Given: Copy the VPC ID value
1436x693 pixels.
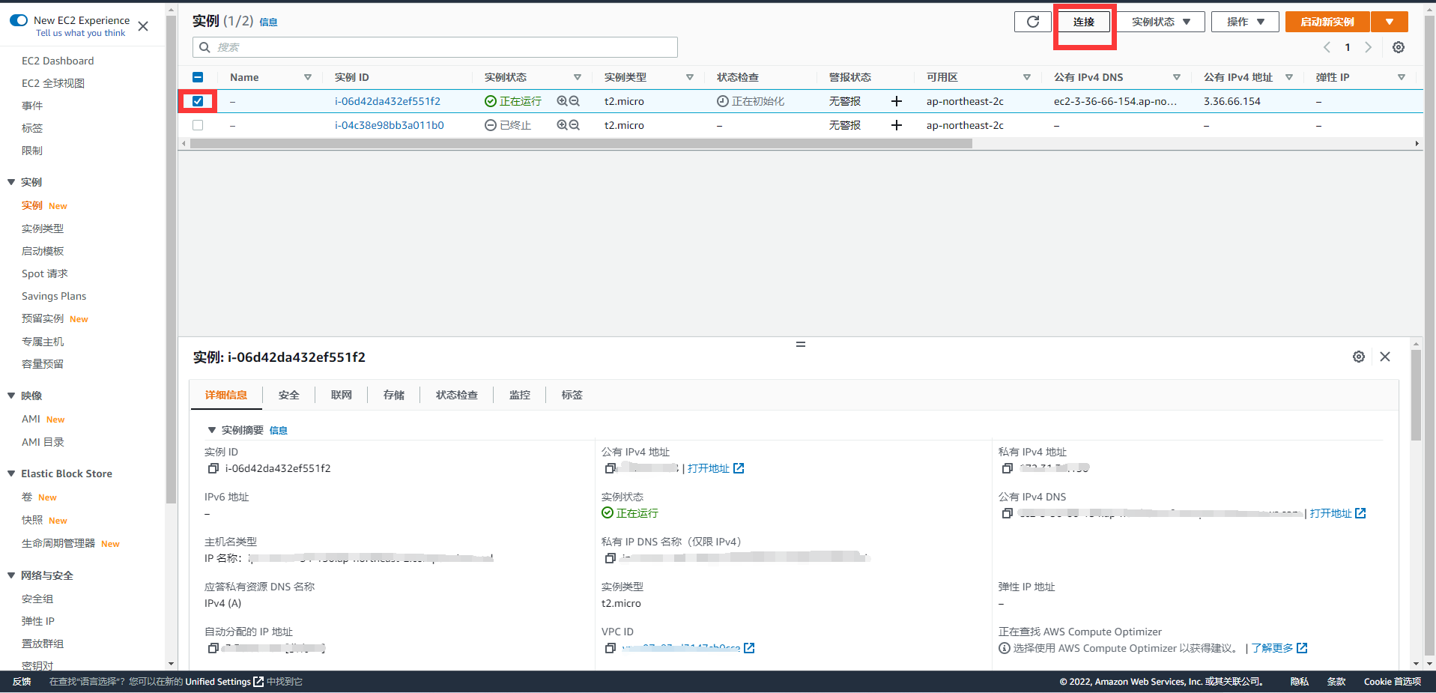Looking at the screenshot, I should tap(610, 648).
